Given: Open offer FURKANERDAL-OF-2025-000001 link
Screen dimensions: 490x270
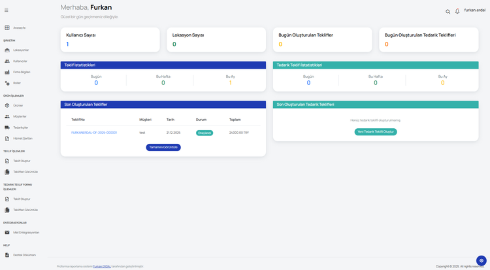Looking at the screenshot, I should click(x=94, y=133).
